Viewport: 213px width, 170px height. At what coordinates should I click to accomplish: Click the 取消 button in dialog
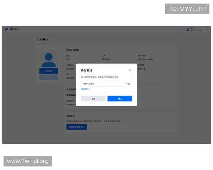click(93, 98)
